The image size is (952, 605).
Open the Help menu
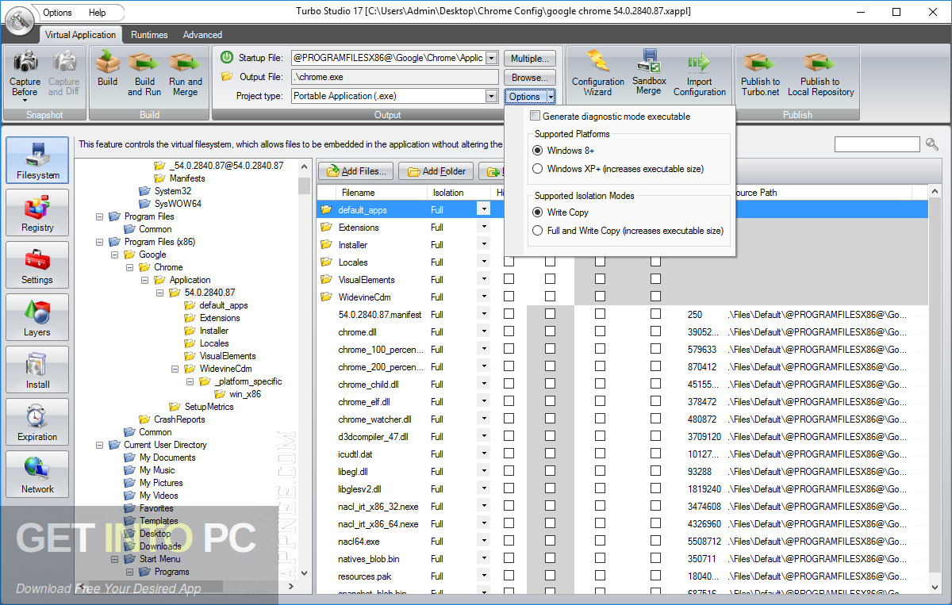click(97, 13)
